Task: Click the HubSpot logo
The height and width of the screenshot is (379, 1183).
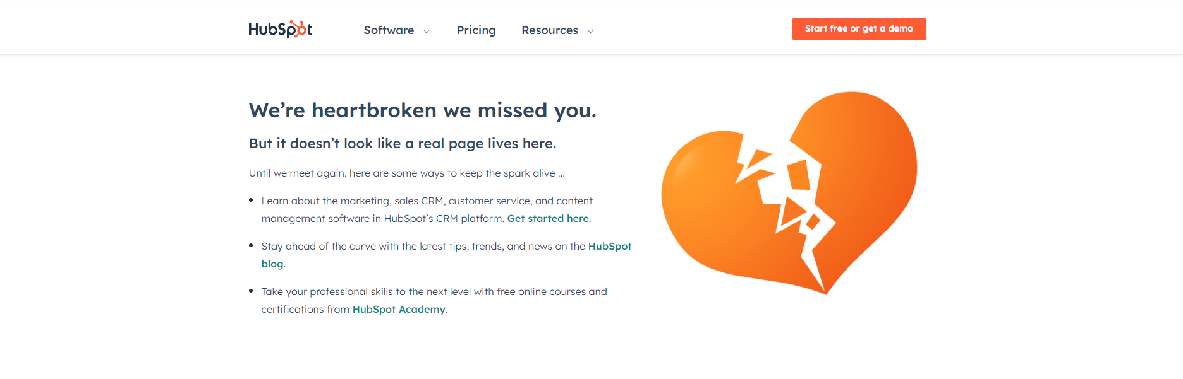Action: [x=280, y=28]
